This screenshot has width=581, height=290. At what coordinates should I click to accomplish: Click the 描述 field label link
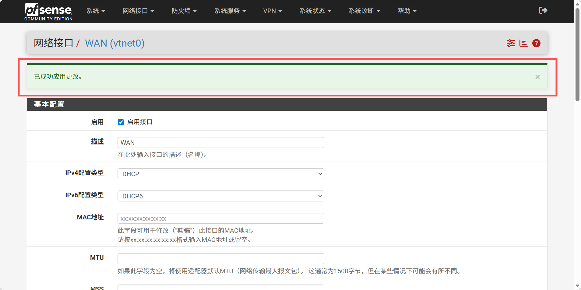(97, 142)
